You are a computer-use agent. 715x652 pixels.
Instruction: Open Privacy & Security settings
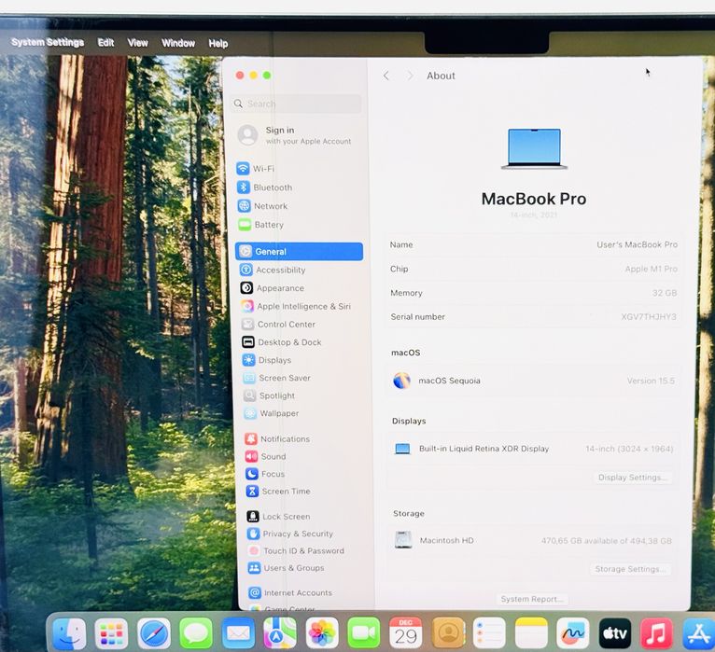tap(290, 534)
